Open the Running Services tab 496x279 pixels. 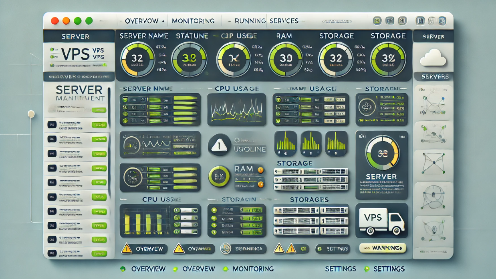(266, 21)
